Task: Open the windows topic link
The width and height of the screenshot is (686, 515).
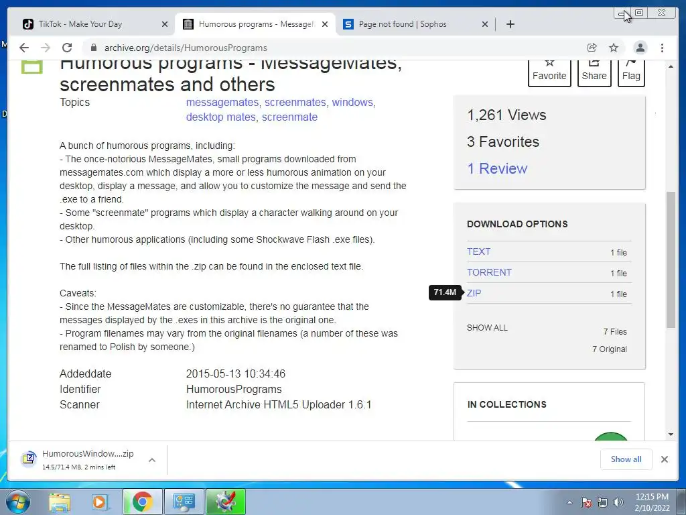Action: point(352,102)
